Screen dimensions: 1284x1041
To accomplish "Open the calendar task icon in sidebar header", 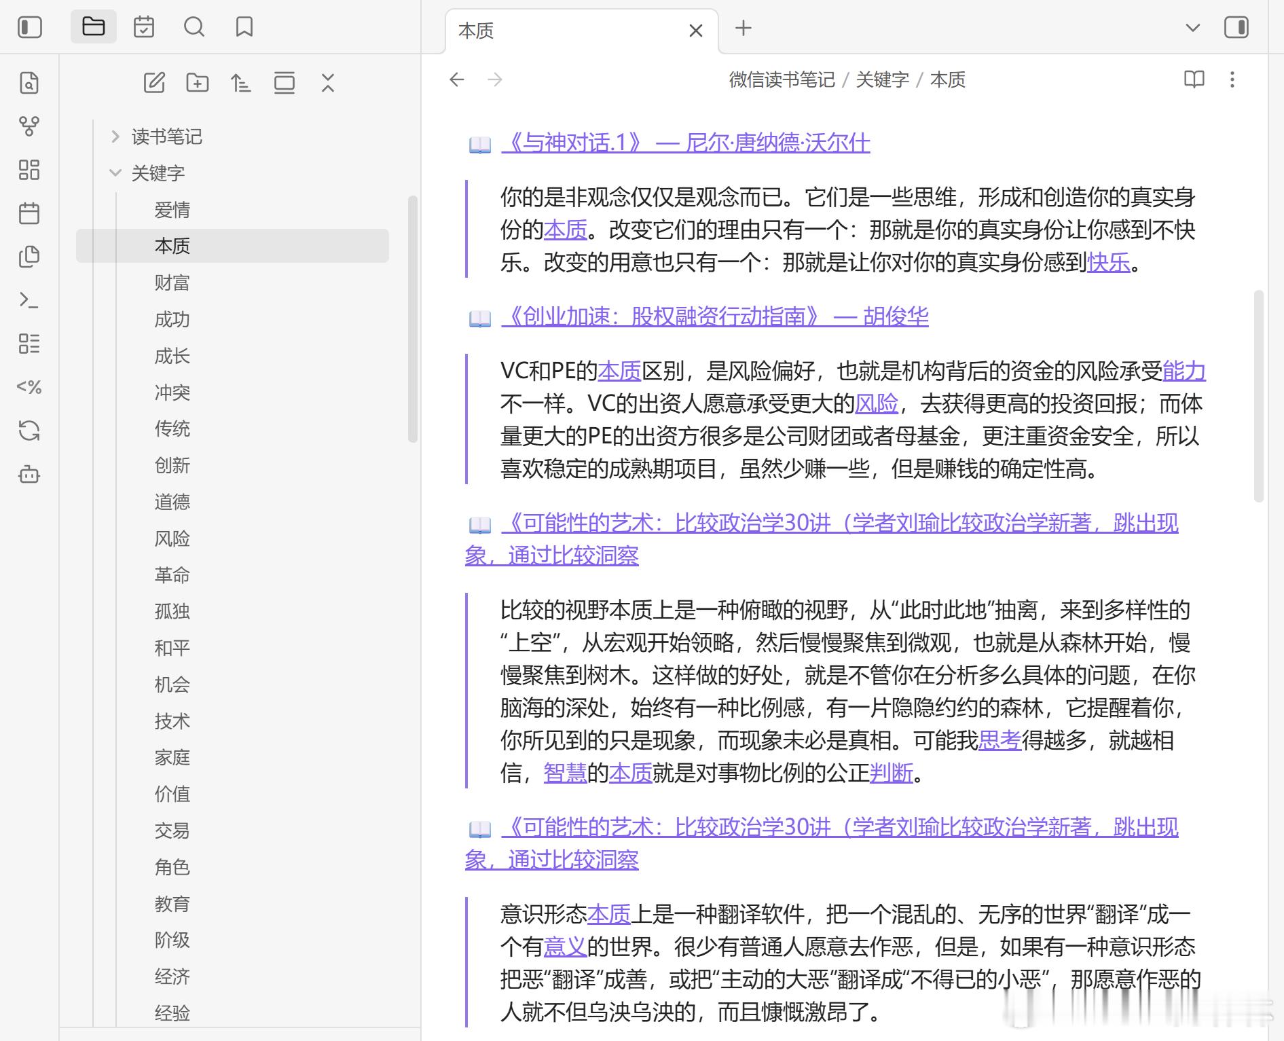I will (144, 27).
